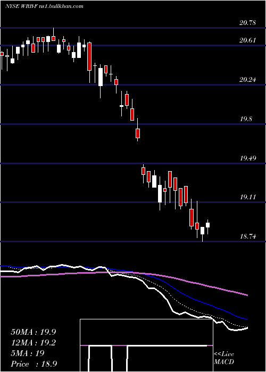Click the 18.74 price level label

point(248,236)
